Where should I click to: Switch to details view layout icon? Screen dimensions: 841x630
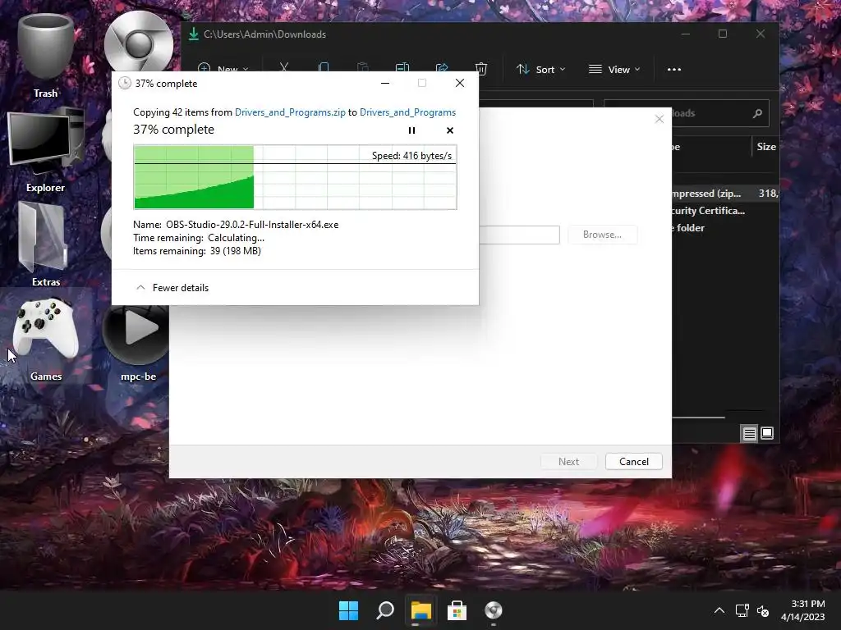[749, 433]
